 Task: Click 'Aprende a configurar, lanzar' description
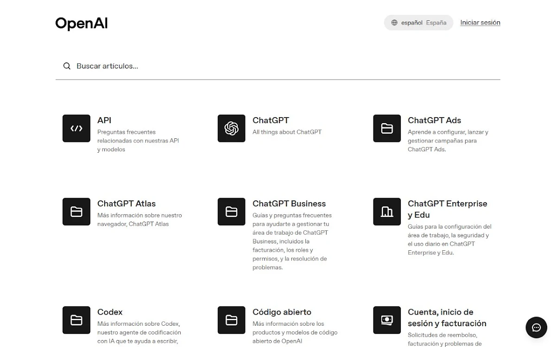(448, 141)
